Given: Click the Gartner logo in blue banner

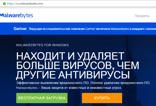Looking at the screenshot, I should pos(20,29).
